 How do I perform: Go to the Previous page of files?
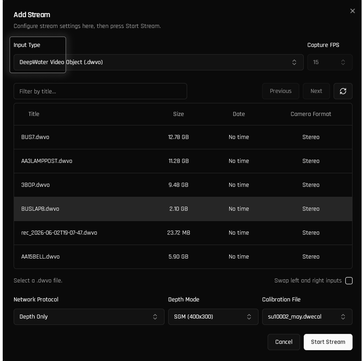(281, 91)
